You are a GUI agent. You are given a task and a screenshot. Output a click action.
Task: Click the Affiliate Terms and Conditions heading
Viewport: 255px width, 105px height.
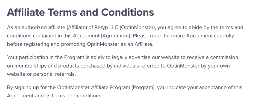80,12
